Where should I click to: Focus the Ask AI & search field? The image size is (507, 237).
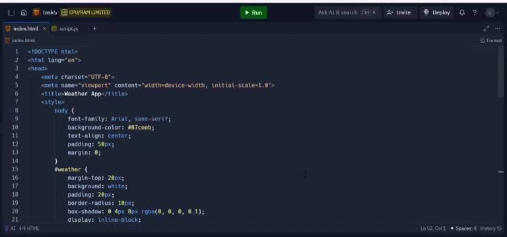(x=348, y=13)
